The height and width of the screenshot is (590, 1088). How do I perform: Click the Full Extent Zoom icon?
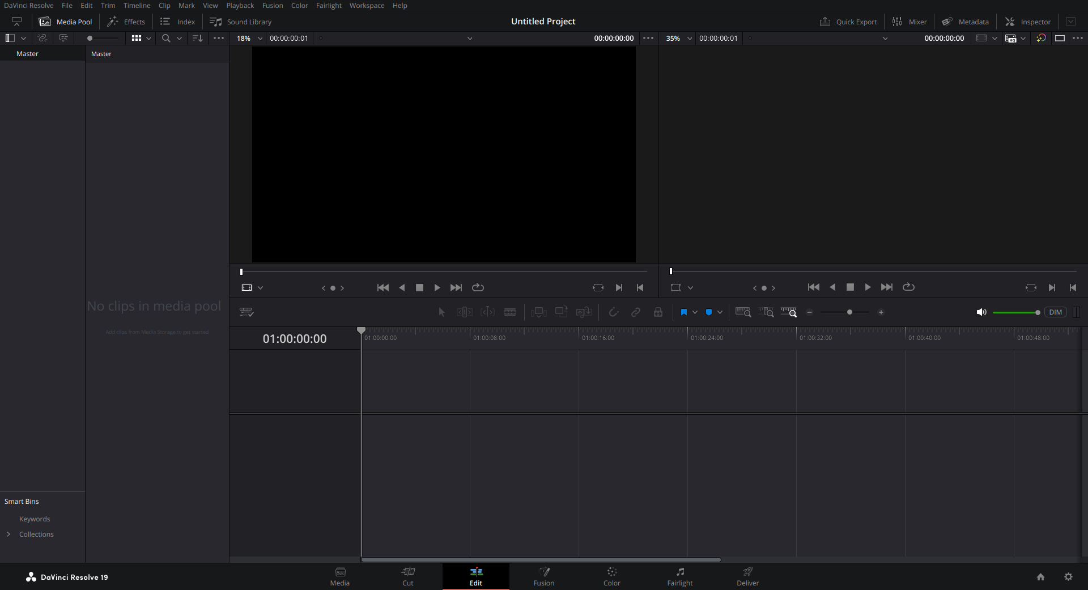[743, 312]
